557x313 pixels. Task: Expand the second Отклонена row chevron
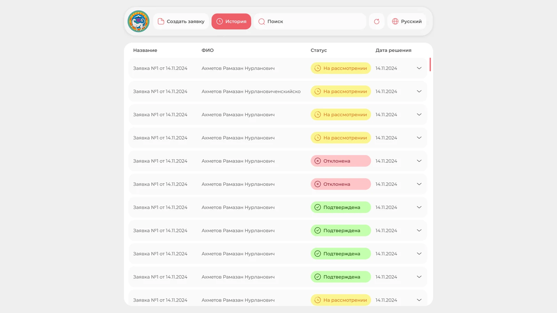click(x=419, y=184)
